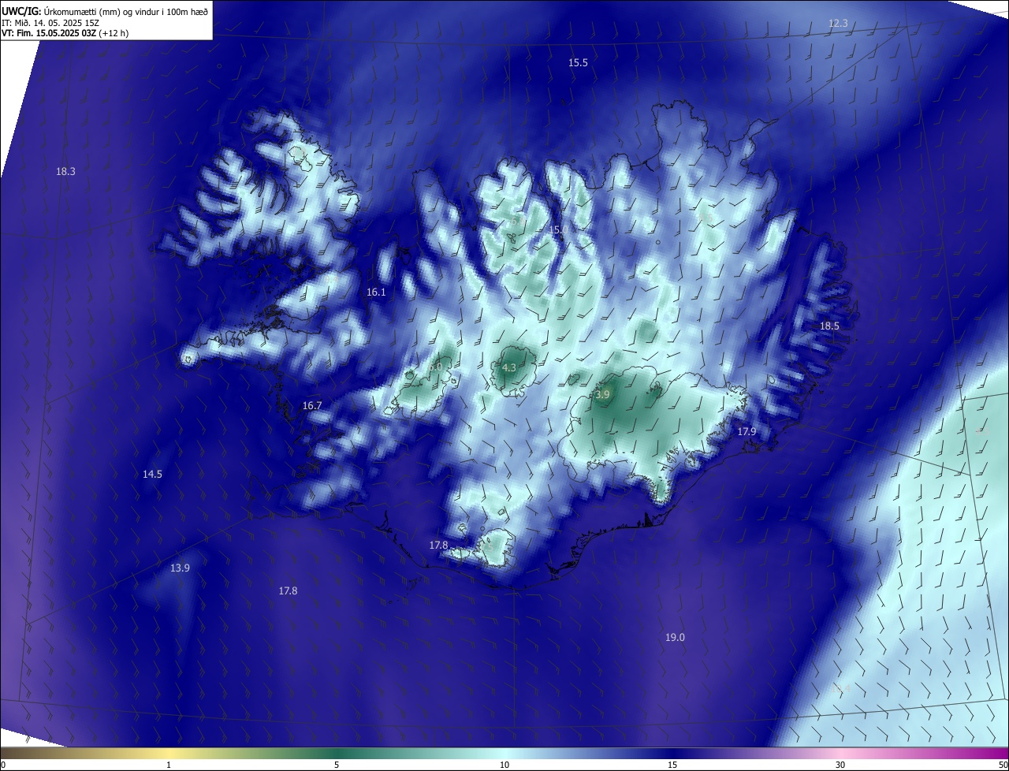Image resolution: width=1009 pixels, height=771 pixels.
Task: Click the 18.5 value on the map
Action: point(829,326)
